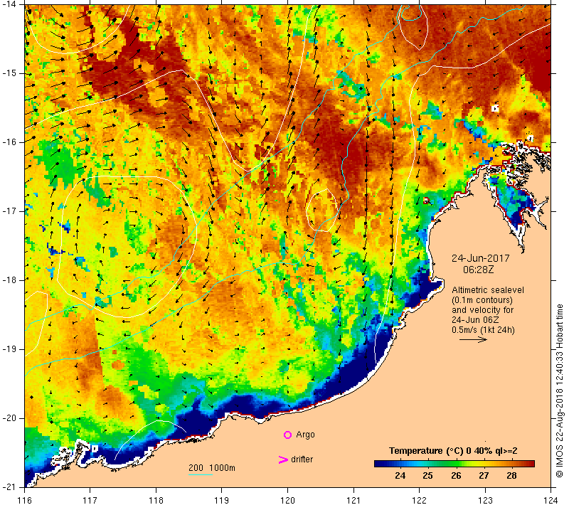Click the latitude axis label -15
The width and height of the screenshot is (569, 505).
click(9, 73)
